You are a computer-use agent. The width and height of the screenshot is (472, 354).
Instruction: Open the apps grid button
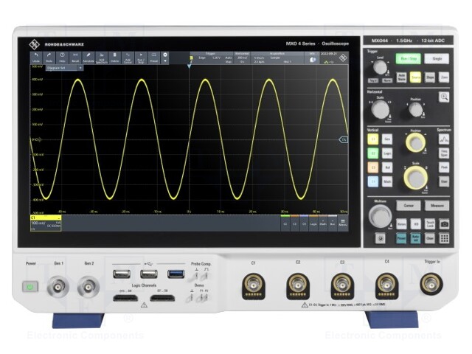coord(445,238)
